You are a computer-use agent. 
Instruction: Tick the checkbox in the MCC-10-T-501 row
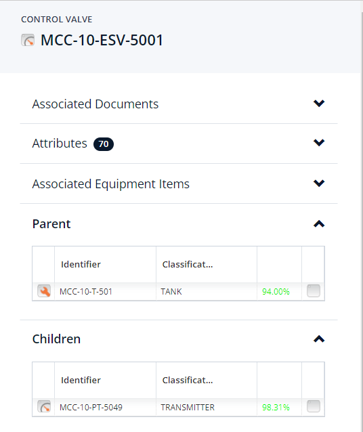coord(314,291)
